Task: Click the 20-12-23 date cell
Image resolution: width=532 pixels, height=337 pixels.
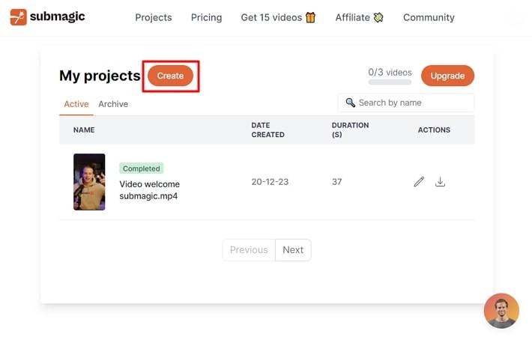Action: tap(270, 182)
